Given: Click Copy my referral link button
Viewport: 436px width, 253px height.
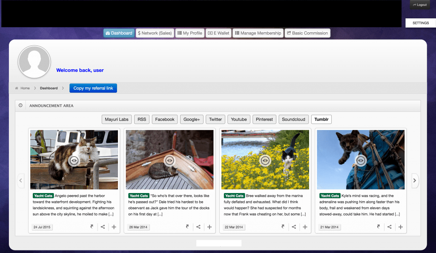Looking at the screenshot, I should (x=93, y=88).
